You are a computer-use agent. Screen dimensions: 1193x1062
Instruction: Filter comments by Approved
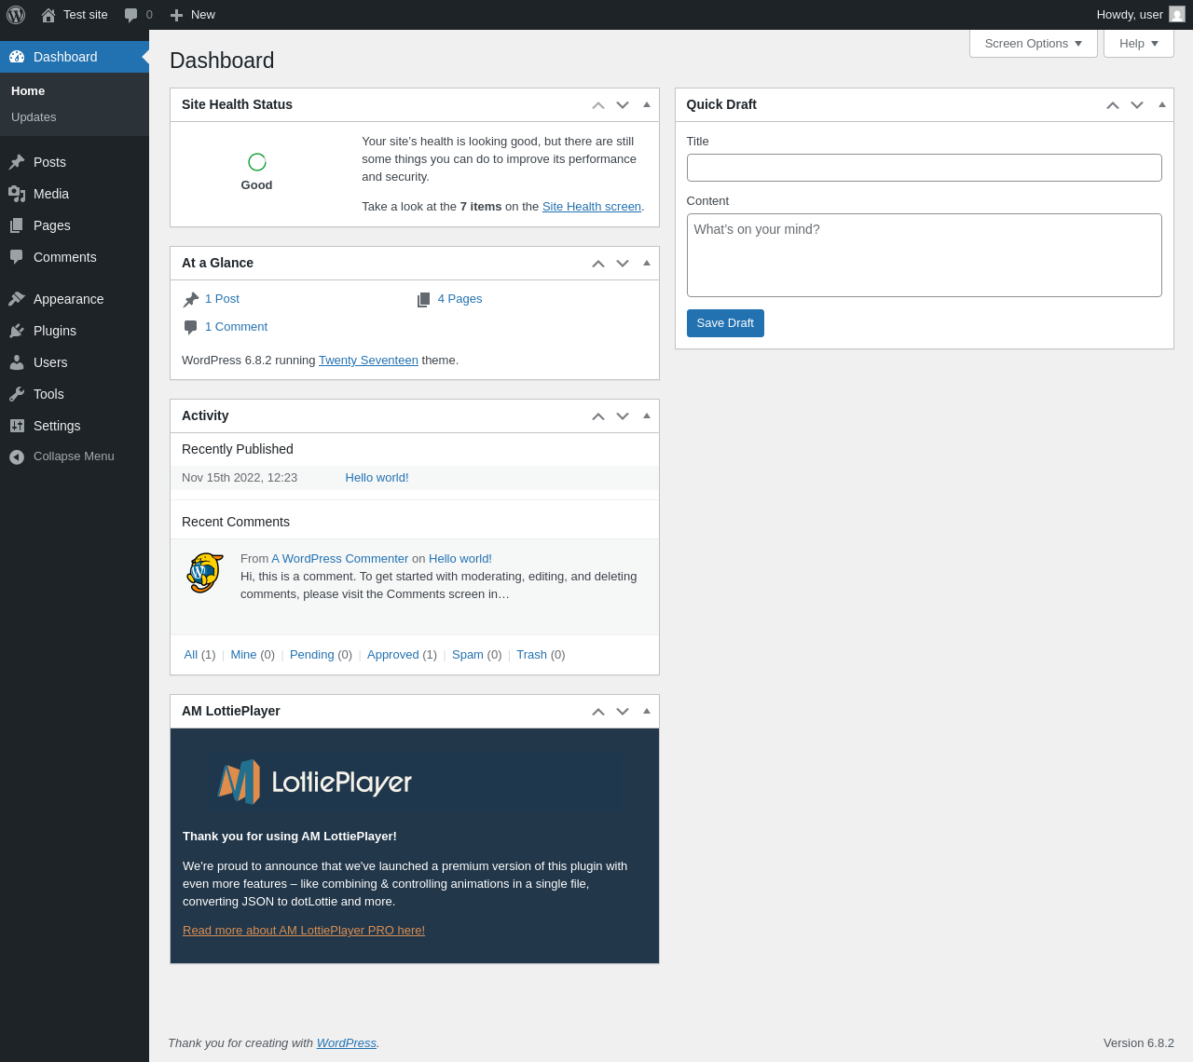click(x=392, y=655)
